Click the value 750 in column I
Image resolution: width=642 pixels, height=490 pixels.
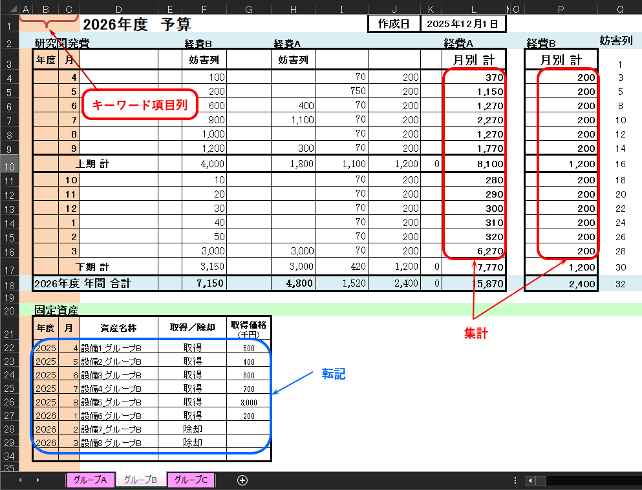coord(342,91)
